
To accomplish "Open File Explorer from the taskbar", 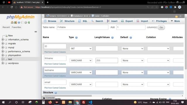I will (x=70, y=102).
